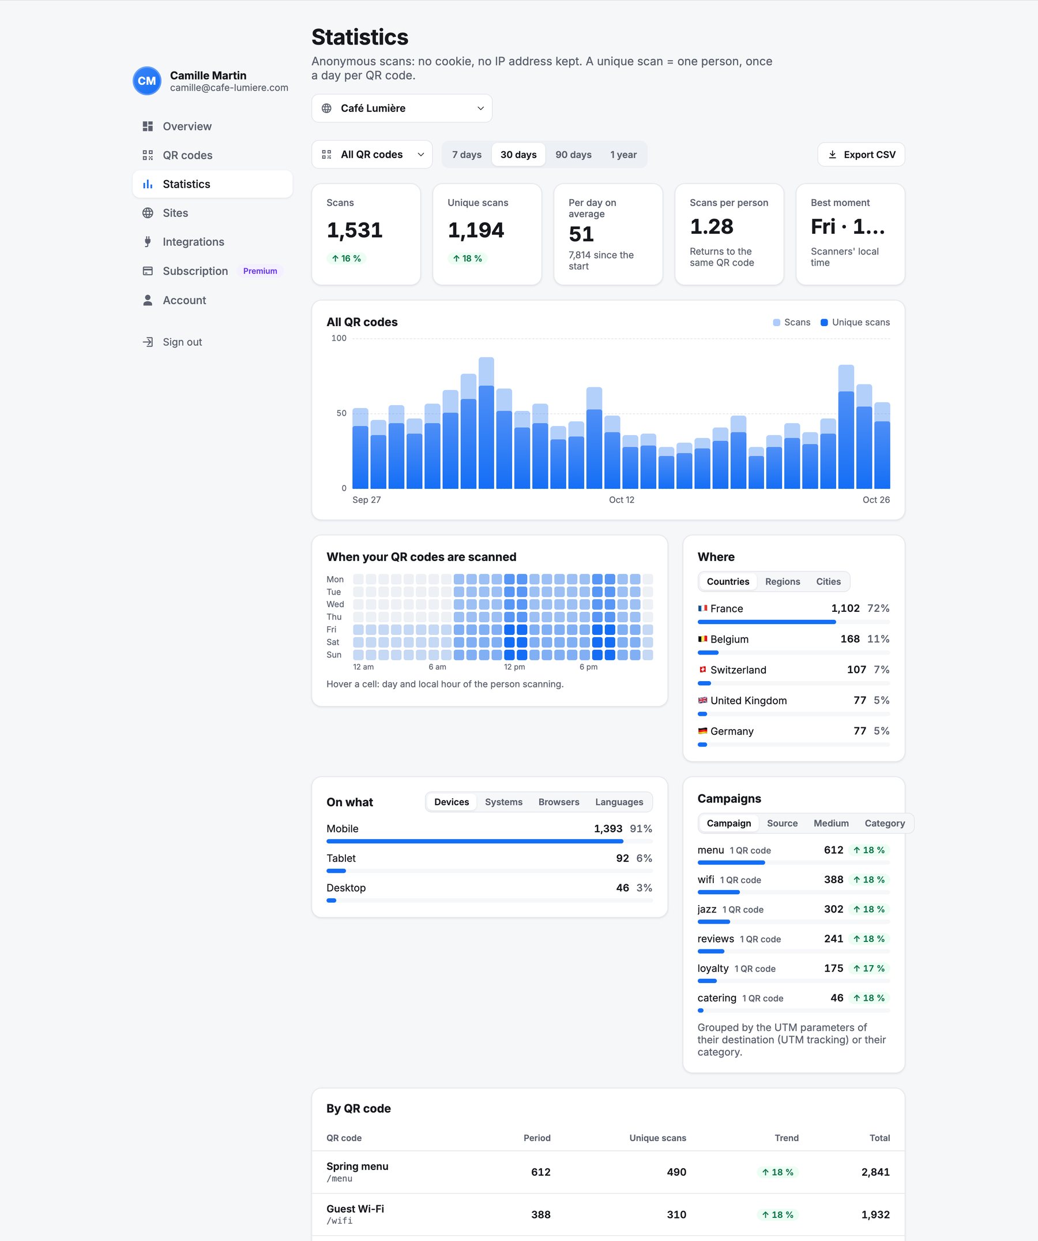Click the tallest bar in the All QR codes chart
The image size is (1038, 1241).
[487, 423]
